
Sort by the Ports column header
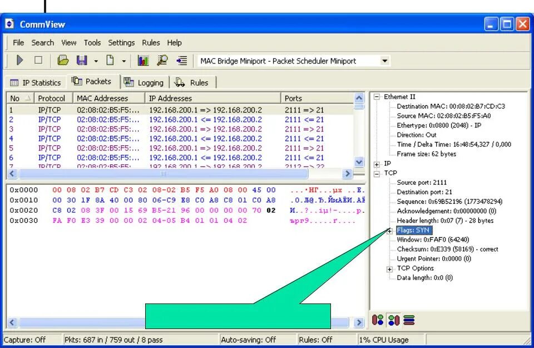[x=317, y=98]
